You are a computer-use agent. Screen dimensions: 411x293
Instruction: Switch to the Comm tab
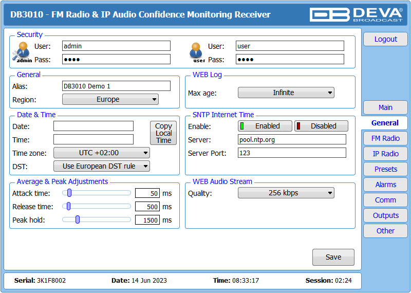tap(385, 200)
